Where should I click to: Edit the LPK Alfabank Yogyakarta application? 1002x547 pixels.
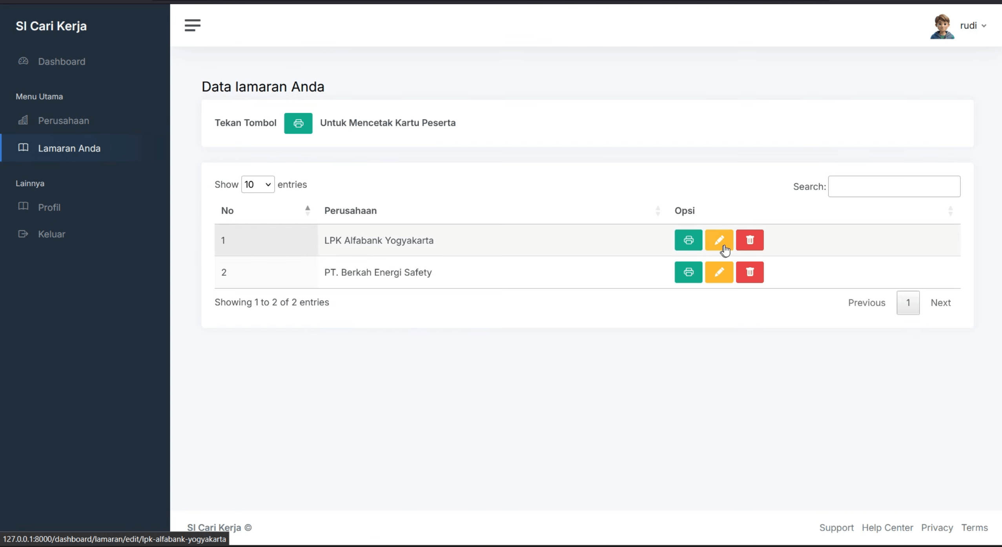click(719, 240)
